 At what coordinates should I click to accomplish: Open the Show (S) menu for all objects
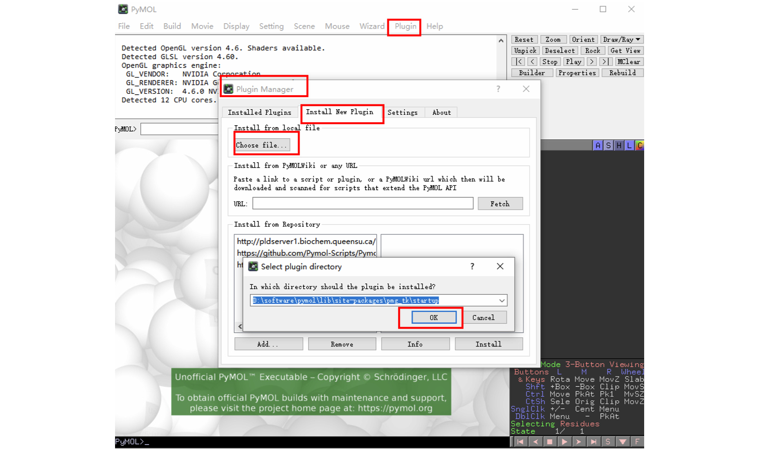608,145
